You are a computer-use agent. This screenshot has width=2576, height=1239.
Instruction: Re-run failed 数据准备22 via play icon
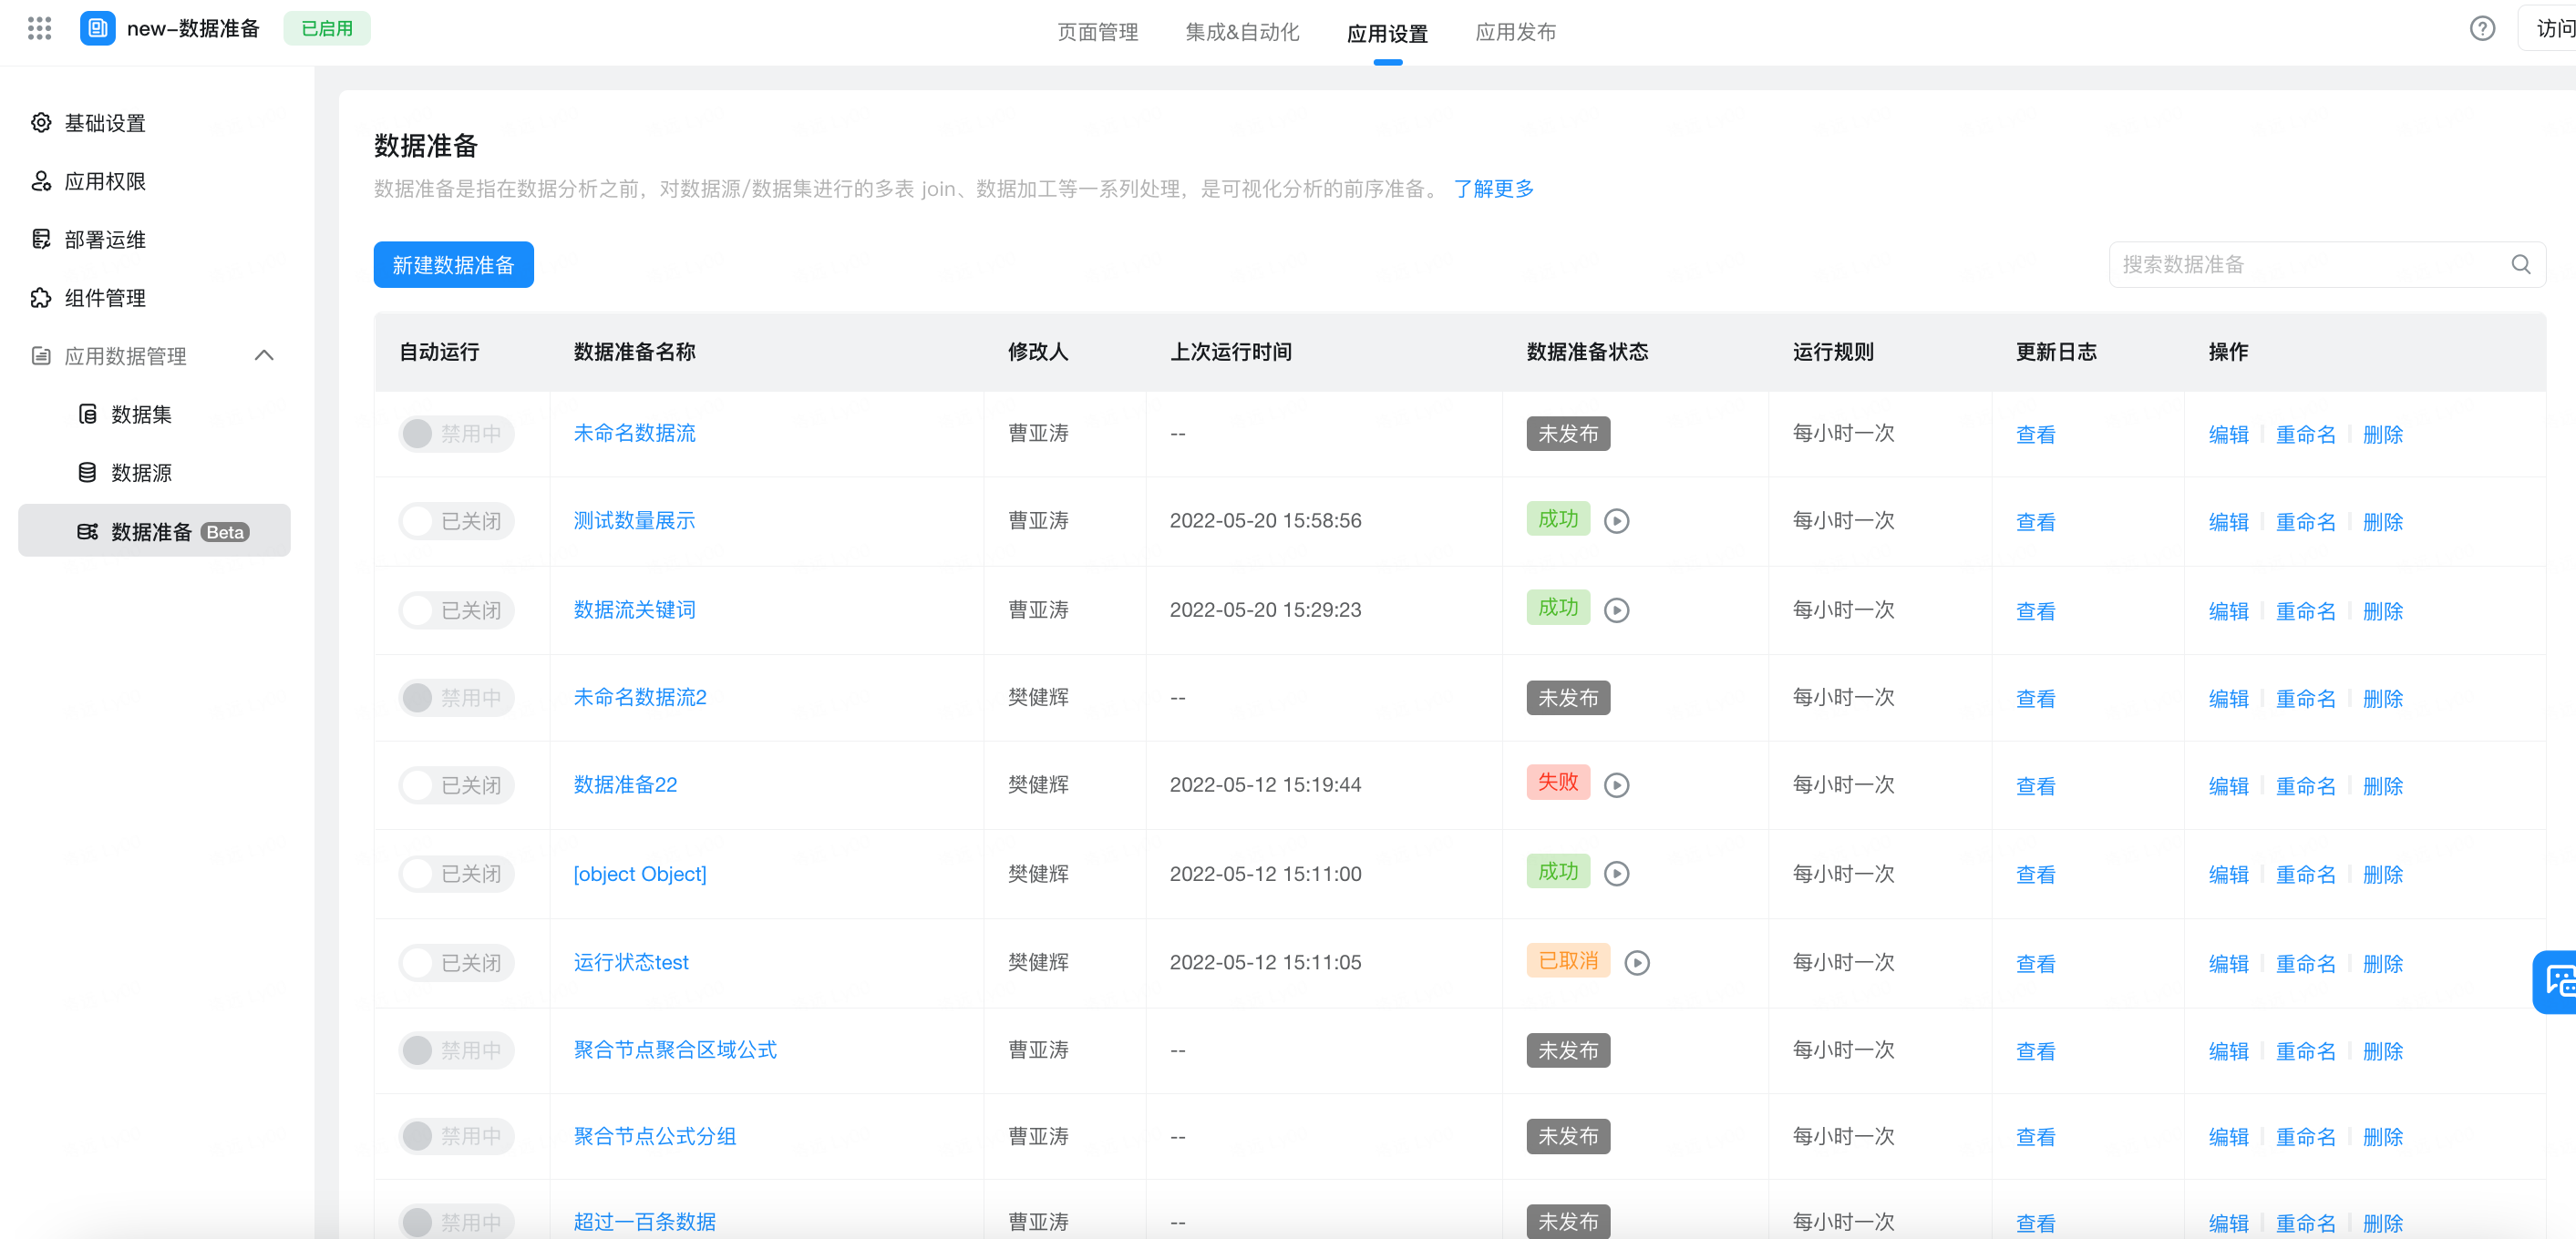1616,785
